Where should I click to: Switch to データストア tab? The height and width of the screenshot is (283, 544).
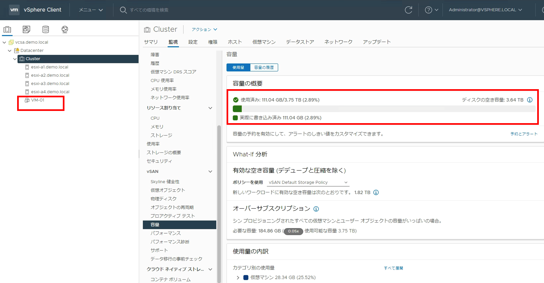pyautogui.click(x=300, y=42)
